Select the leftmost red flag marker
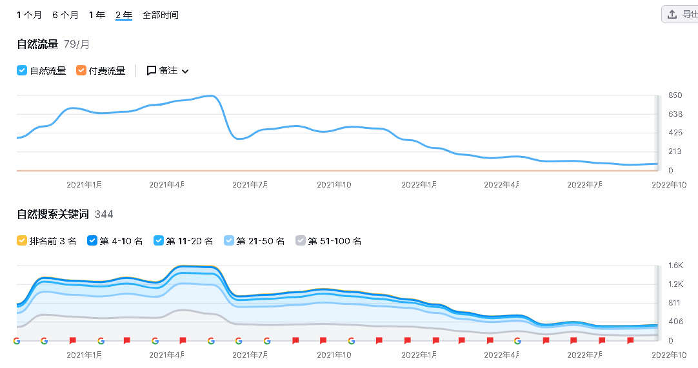This screenshot has height=368, width=698. (x=72, y=340)
